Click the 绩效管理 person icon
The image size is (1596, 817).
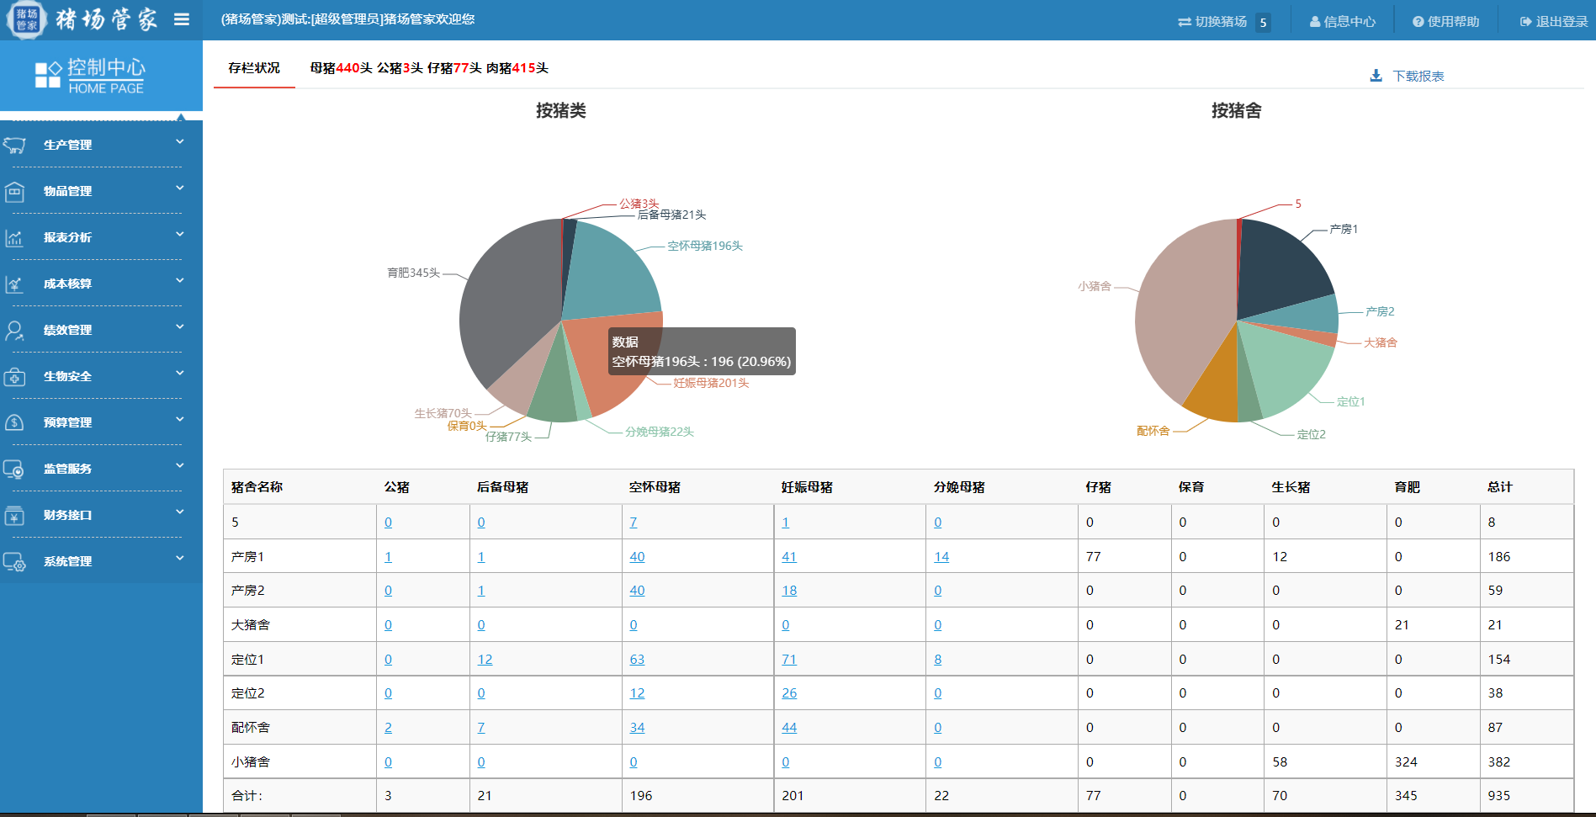[x=14, y=331]
